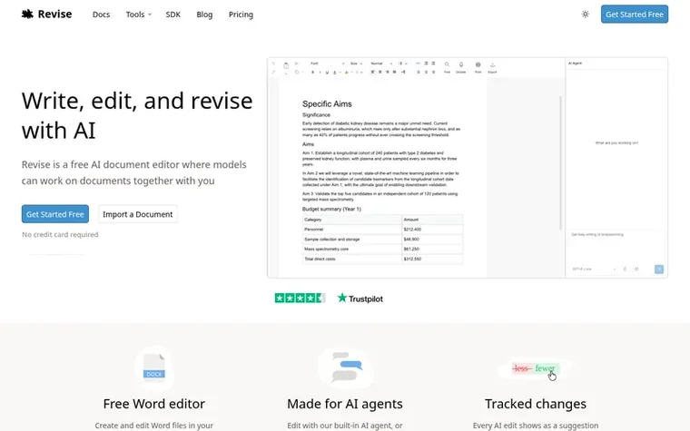Toggle Bold formatting
The image size is (690, 431).
312,72
